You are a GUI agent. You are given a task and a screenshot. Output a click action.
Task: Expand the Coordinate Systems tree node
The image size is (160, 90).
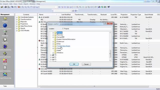coord(17,17)
